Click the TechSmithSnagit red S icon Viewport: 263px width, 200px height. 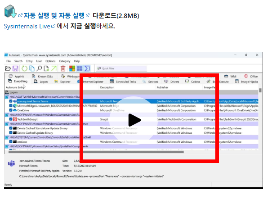[15, 119]
